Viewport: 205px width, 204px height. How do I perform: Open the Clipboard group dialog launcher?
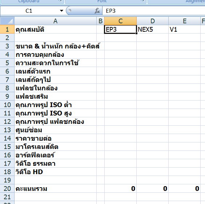[60, 1]
